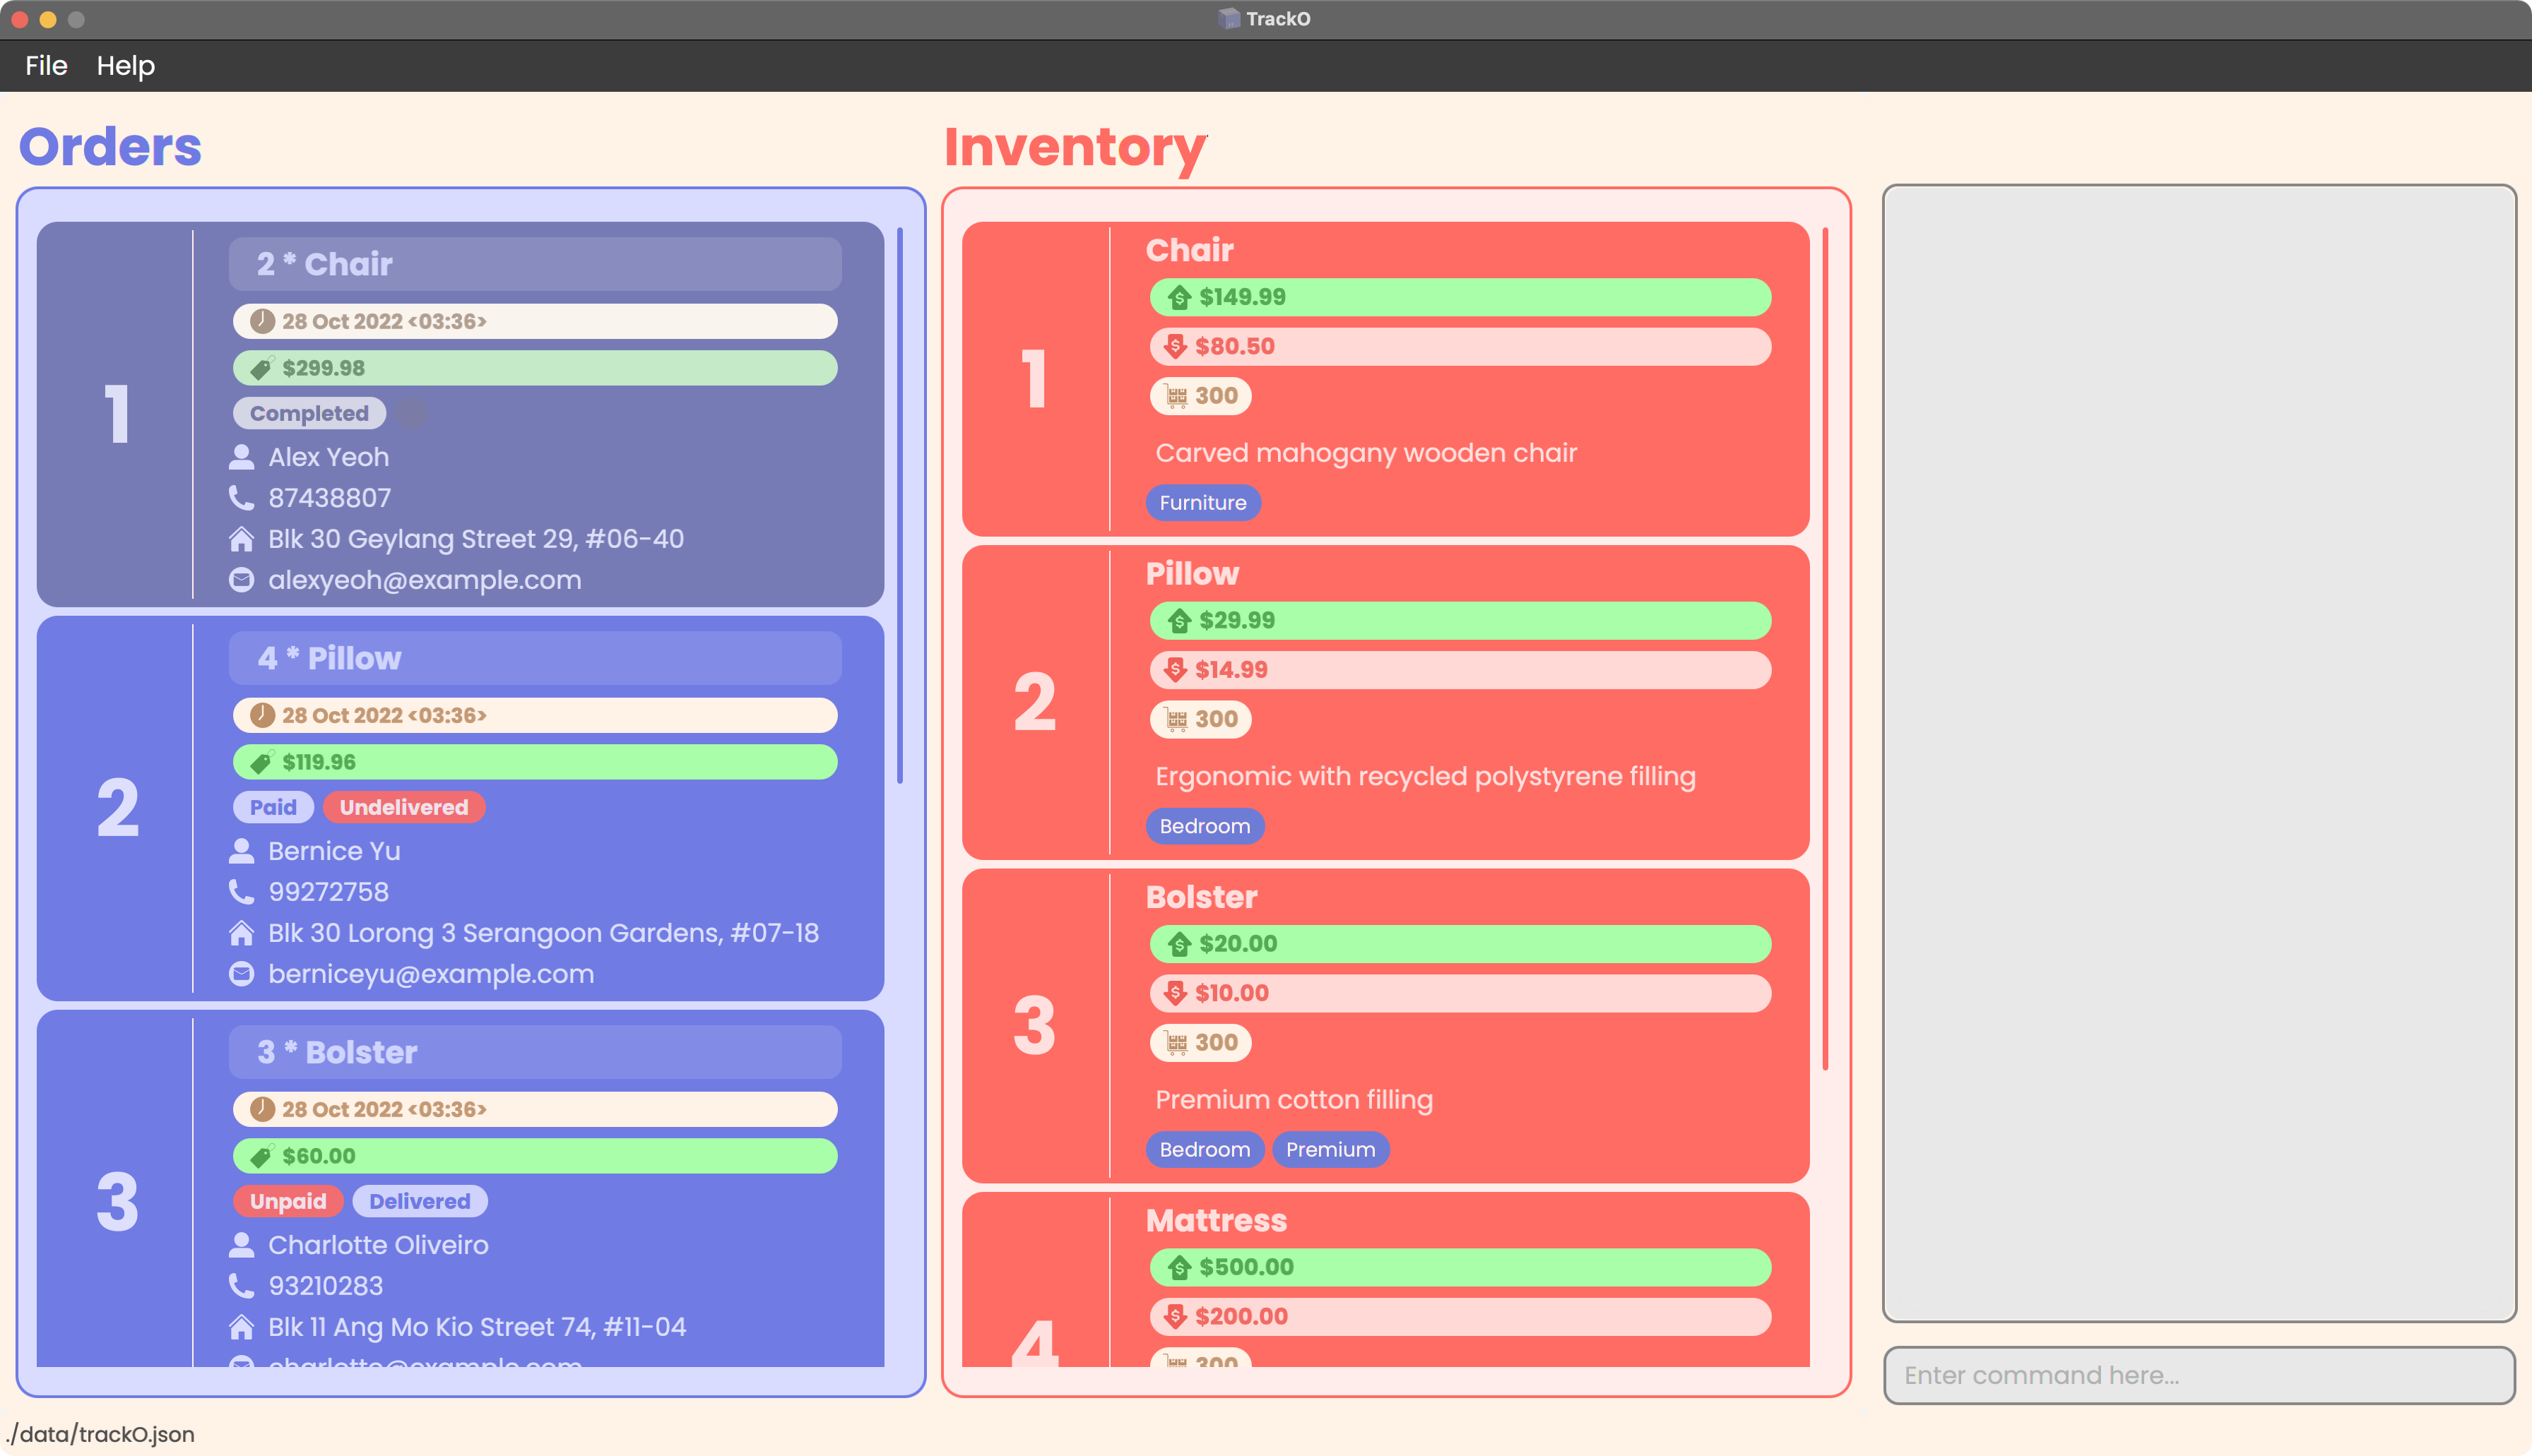Click the person icon next to Alex Yeoh
This screenshot has width=2532, height=1456.
coord(241,457)
